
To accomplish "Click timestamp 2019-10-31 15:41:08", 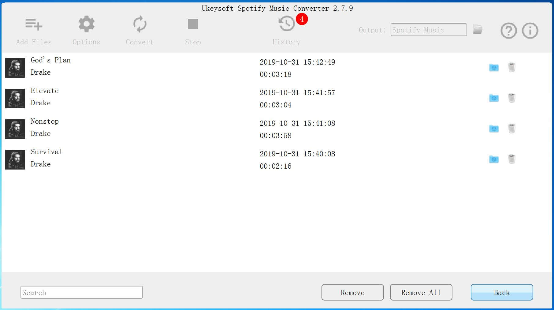I will pyautogui.click(x=297, y=123).
